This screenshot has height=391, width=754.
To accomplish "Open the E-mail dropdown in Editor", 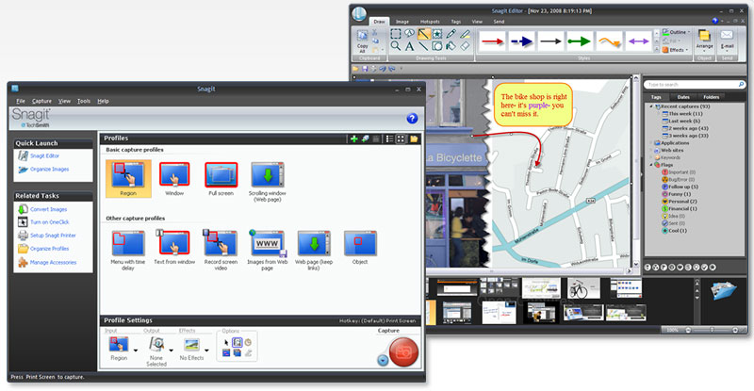I will pyautogui.click(x=727, y=41).
